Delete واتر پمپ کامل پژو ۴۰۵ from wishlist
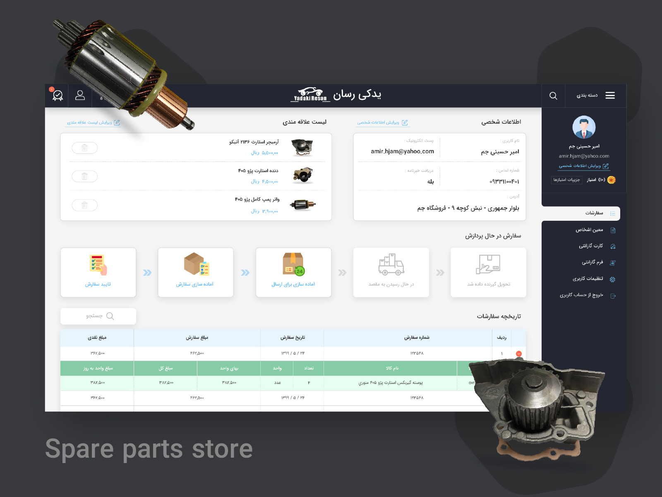 tap(84, 205)
